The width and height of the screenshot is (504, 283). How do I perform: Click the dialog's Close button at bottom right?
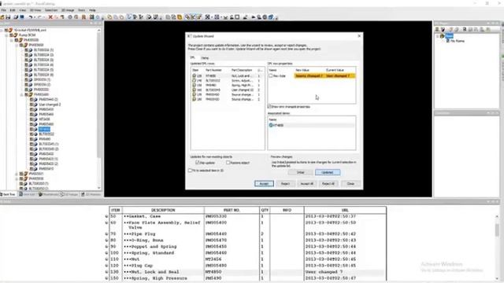click(350, 183)
